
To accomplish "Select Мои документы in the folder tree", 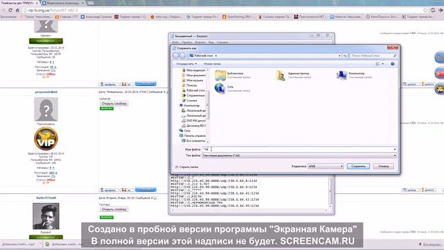I will click(194, 76).
